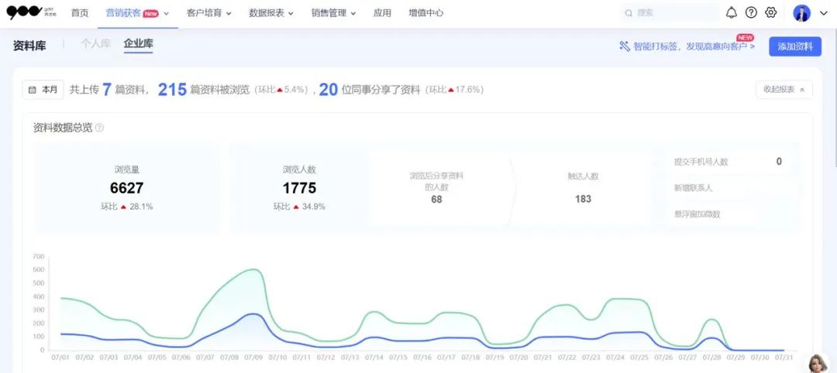The image size is (837, 373).
Task: Open the assistant avatar at bottom right
Action: click(x=819, y=363)
